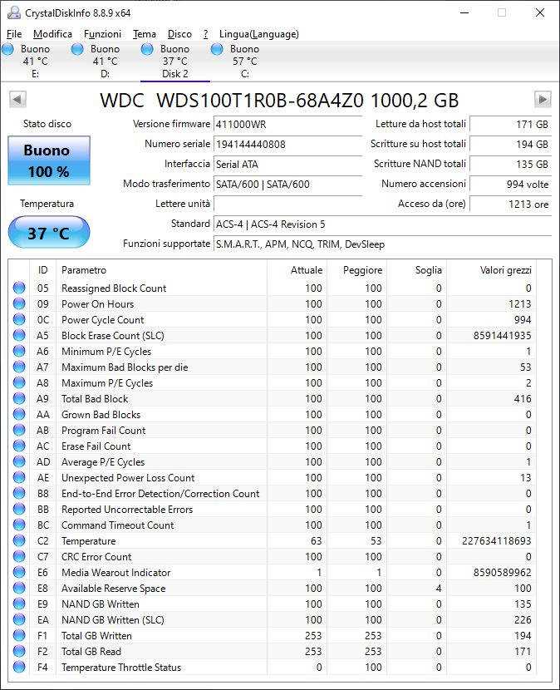This screenshot has height=690, width=560.
Task: Click the Letture da host totali value 171 GB
Action: [511, 125]
